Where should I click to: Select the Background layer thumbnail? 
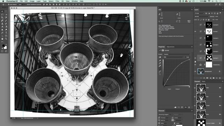click(x=201, y=71)
